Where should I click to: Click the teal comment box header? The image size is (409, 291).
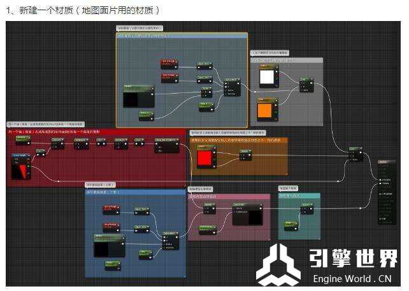(x=299, y=195)
